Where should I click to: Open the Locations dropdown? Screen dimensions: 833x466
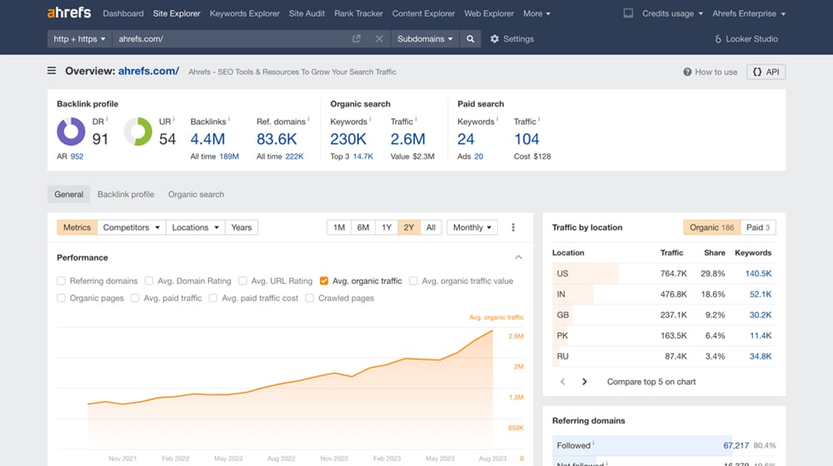tap(195, 227)
